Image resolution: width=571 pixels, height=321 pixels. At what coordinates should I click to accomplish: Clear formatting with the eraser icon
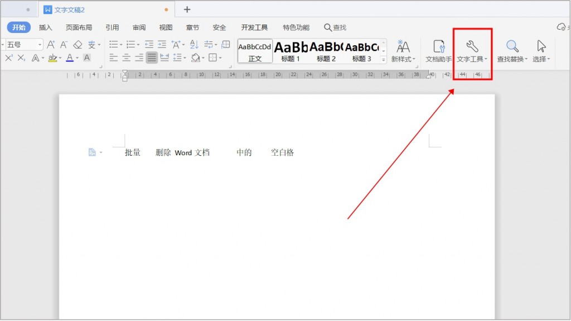click(x=78, y=45)
